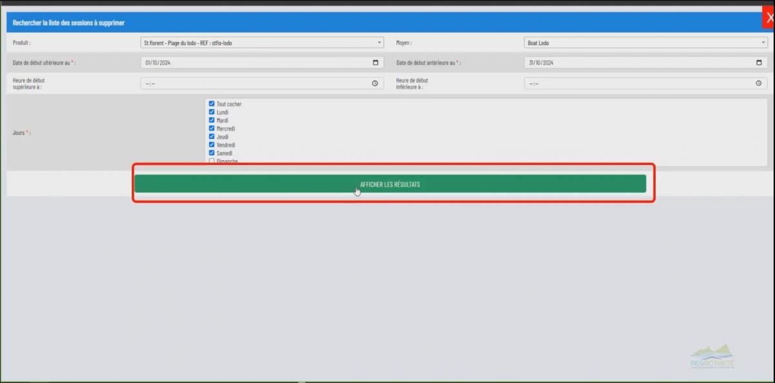Open the Produit dropdown
The image size is (775, 383).
(x=262, y=43)
